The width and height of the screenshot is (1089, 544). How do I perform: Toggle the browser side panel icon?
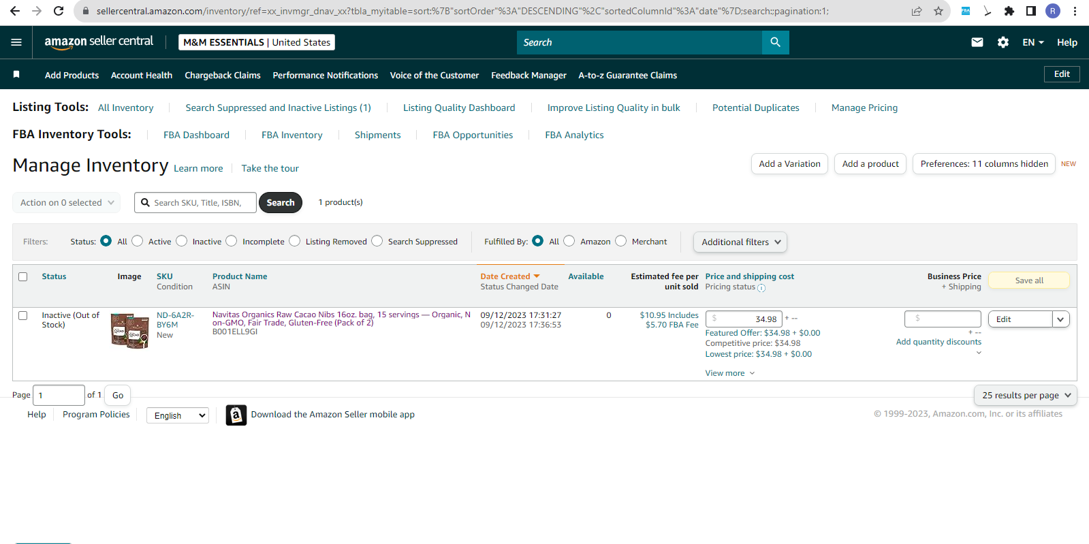click(1031, 11)
